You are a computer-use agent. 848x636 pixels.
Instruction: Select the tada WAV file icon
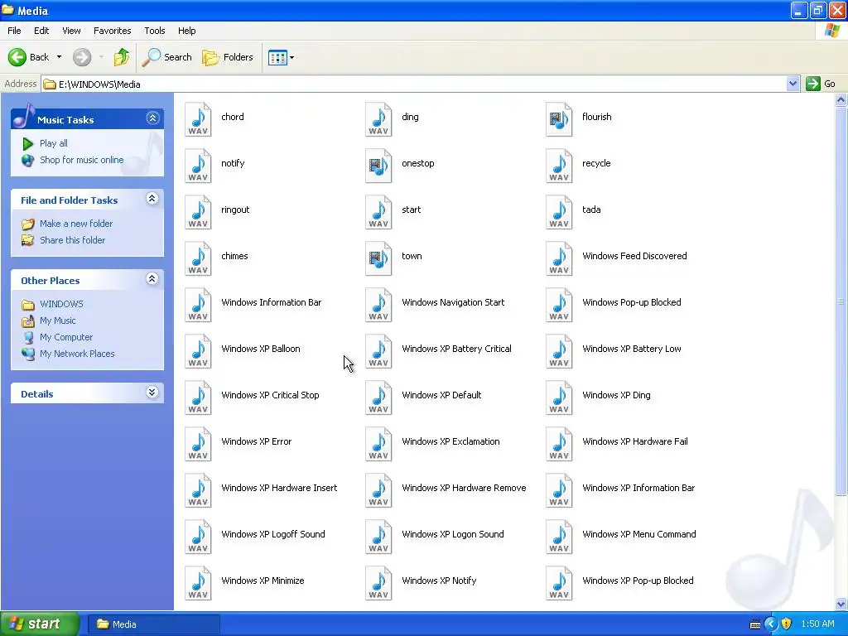[559, 212]
